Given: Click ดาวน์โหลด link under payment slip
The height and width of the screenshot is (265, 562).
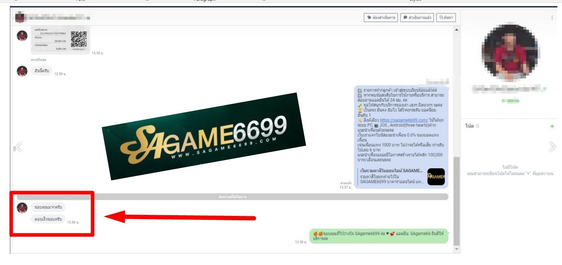Looking at the screenshot, I should click(38, 60).
